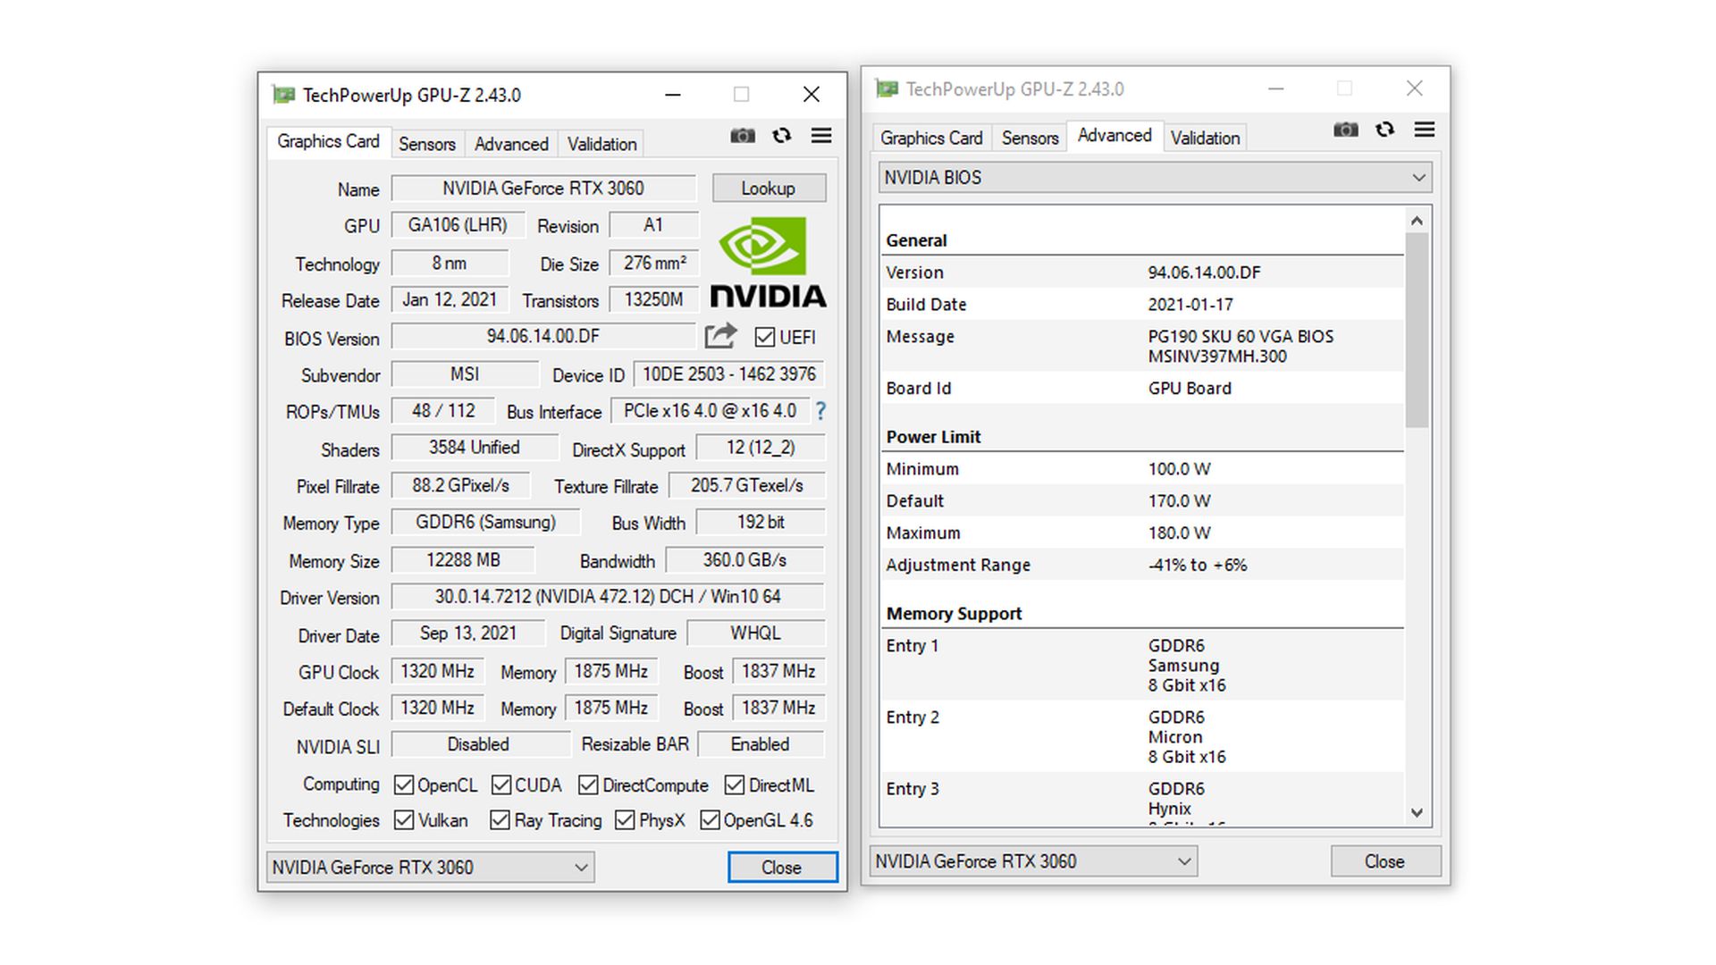
Task: Open the Validation tab in the right window
Action: 1205,137
